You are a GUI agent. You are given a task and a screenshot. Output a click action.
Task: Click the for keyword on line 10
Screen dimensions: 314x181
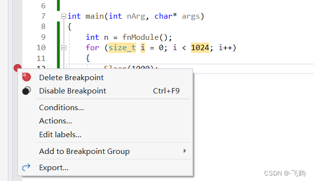click(92, 48)
